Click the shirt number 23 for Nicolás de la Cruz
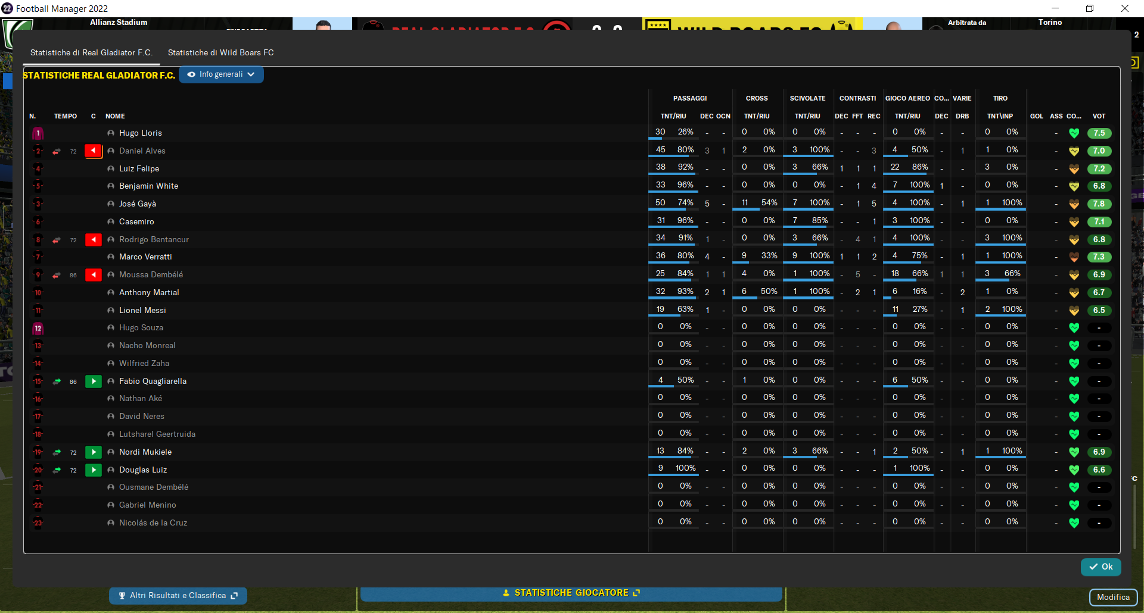 click(x=38, y=523)
